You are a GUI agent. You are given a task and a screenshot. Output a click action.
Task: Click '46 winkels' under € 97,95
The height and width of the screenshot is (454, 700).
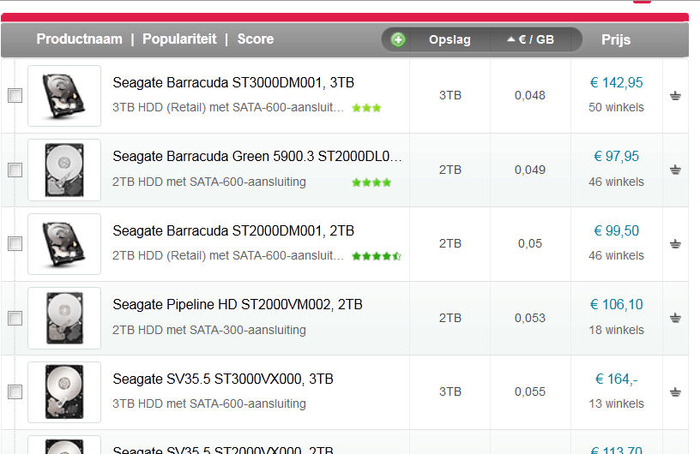pyautogui.click(x=616, y=182)
